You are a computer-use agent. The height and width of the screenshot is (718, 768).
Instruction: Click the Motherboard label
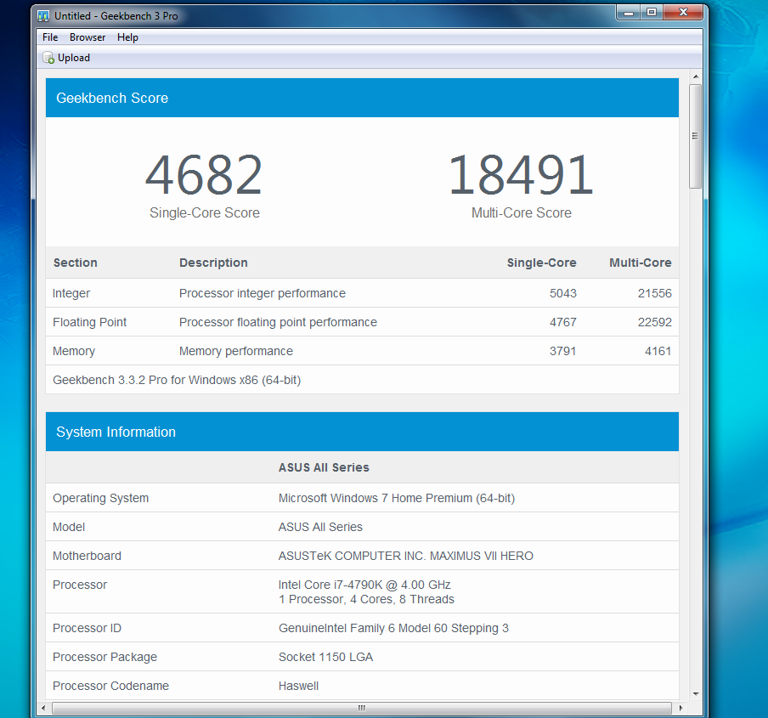87,556
